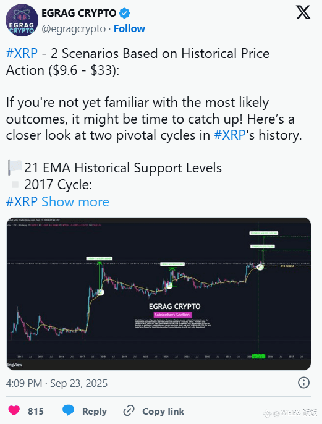
Task: Click the #XRP hashtag beside Show more
Action: pos(22,201)
